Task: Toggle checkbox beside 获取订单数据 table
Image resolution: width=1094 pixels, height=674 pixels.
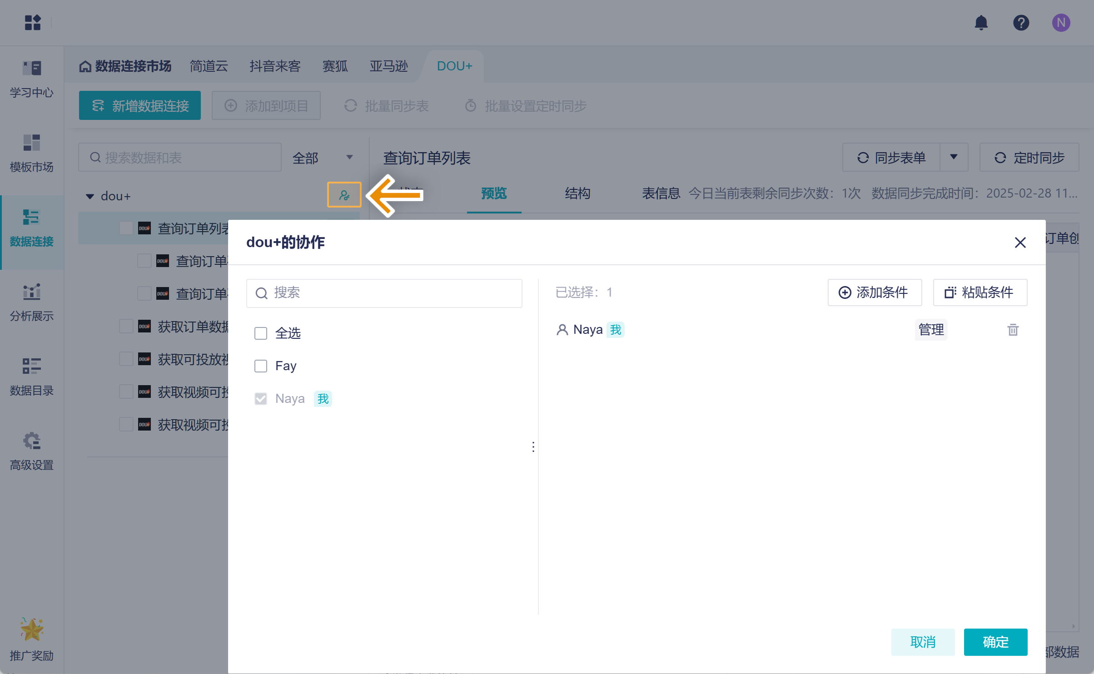Action: (126, 326)
